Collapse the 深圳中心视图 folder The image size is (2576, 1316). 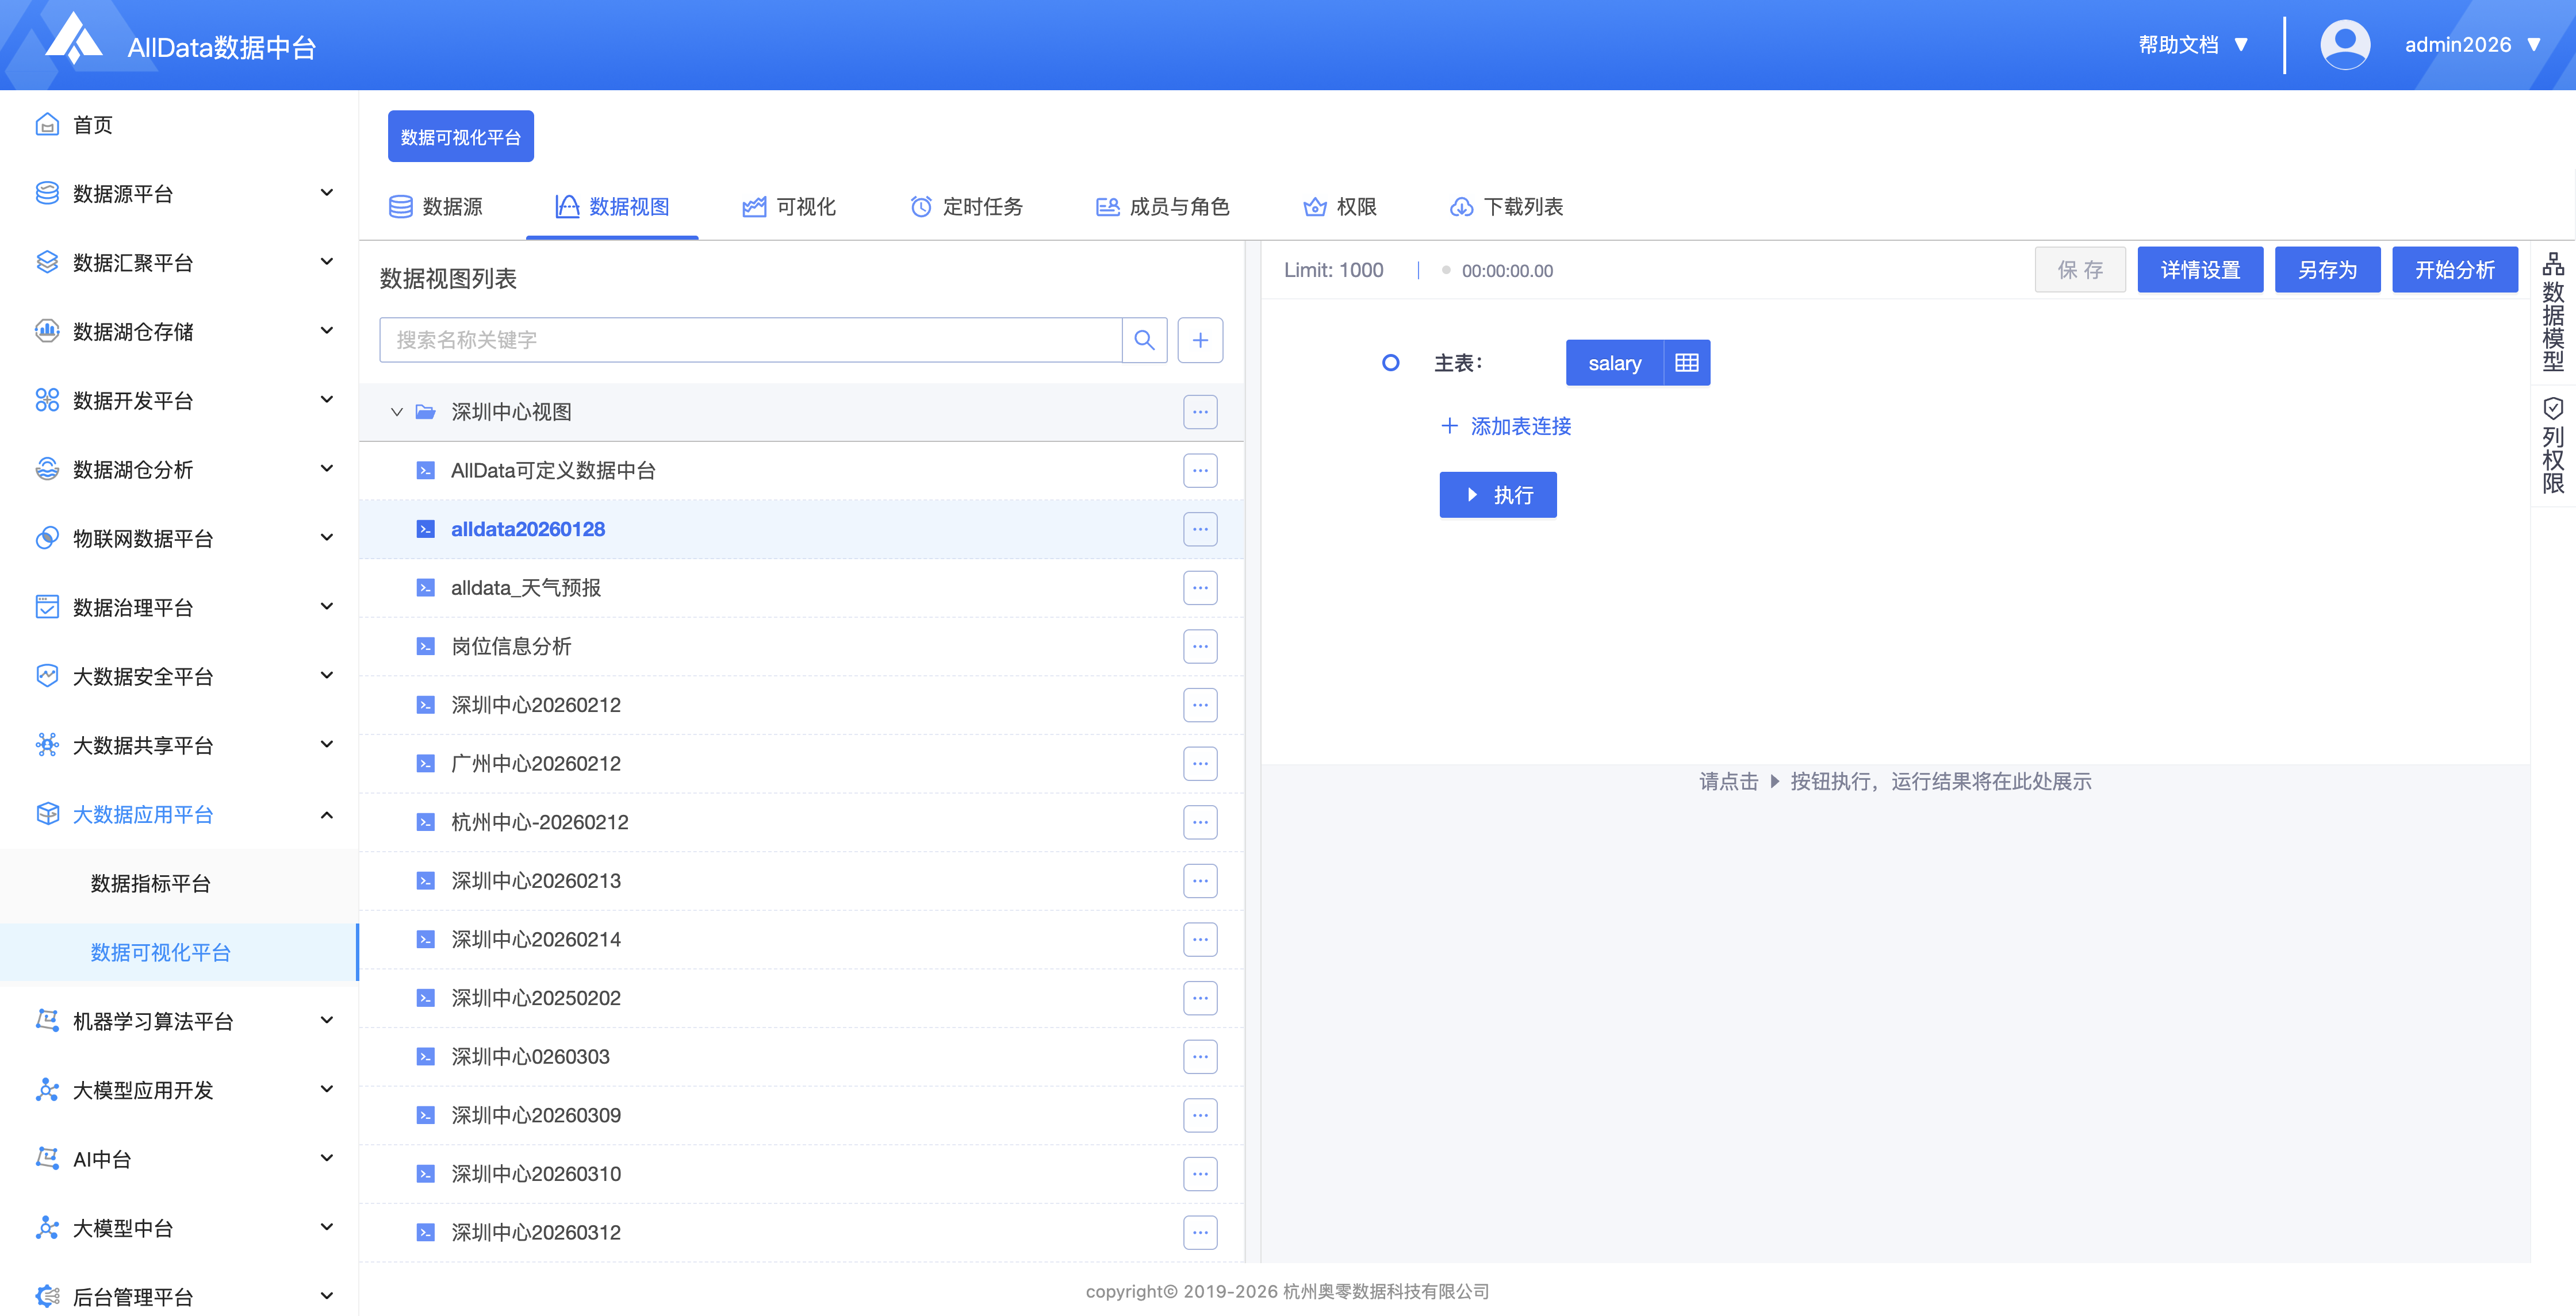(x=396, y=411)
